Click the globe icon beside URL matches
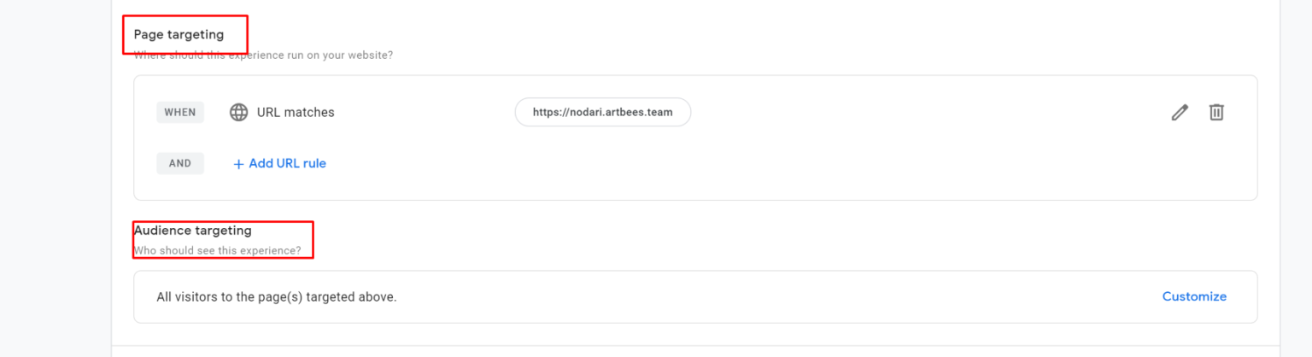The width and height of the screenshot is (1312, 357). [239, 112]
